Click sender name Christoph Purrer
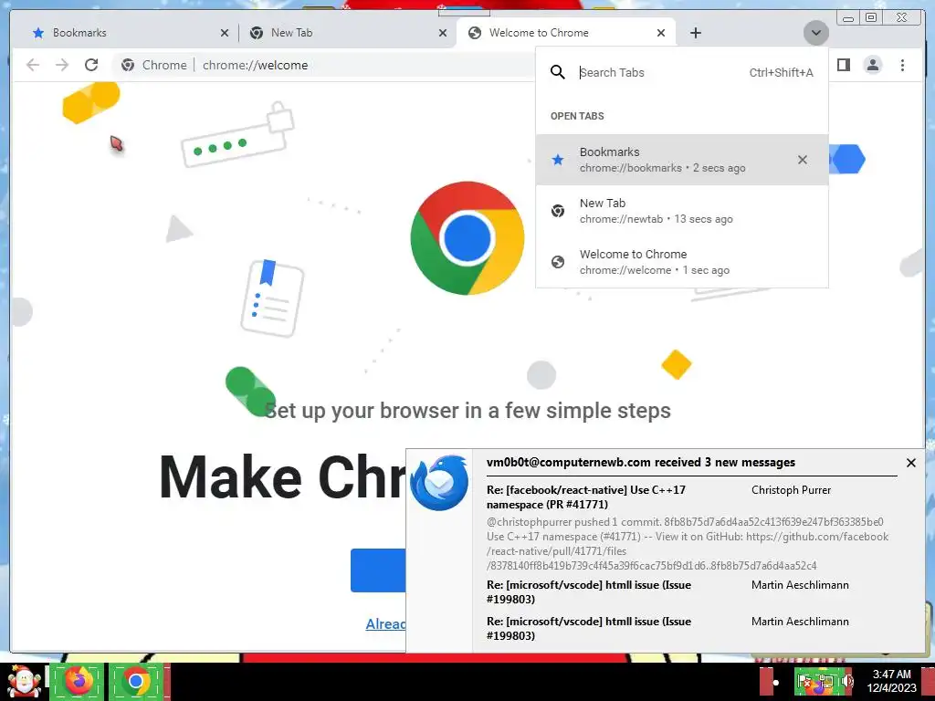 tap(791, 490)
